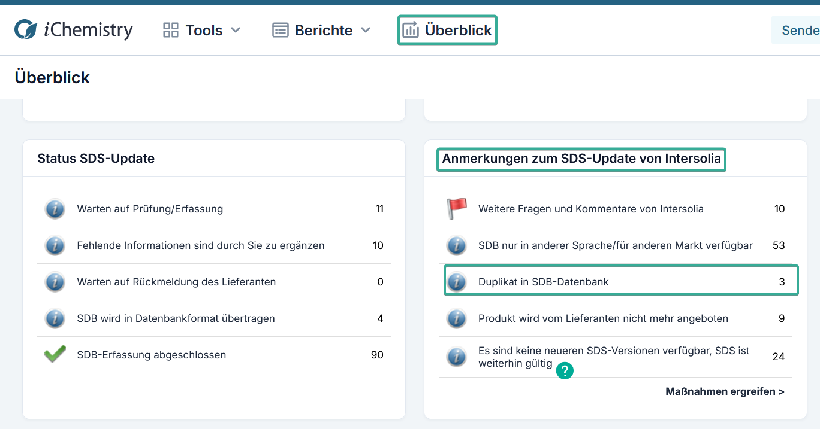Click info icon for Warten auf Prüfung/Erfassung
This screenshot has width=820, height=429.
click(55, 209)
